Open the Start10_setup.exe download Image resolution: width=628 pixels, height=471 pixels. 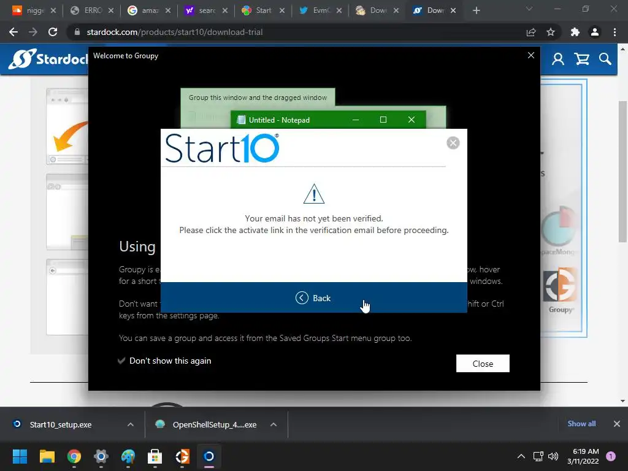click(x=61, y=424)
